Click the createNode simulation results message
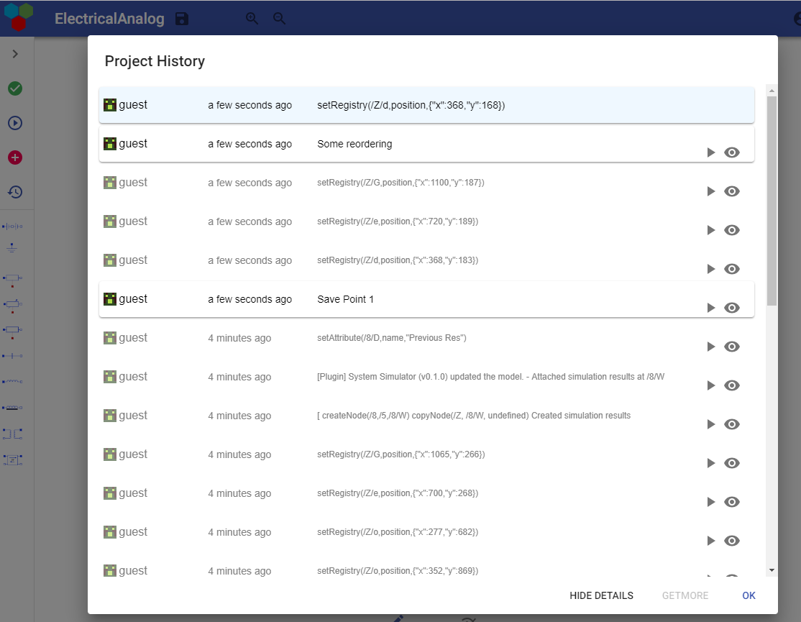Viewport: 801px width, 622px height. [x=474, y=415]
